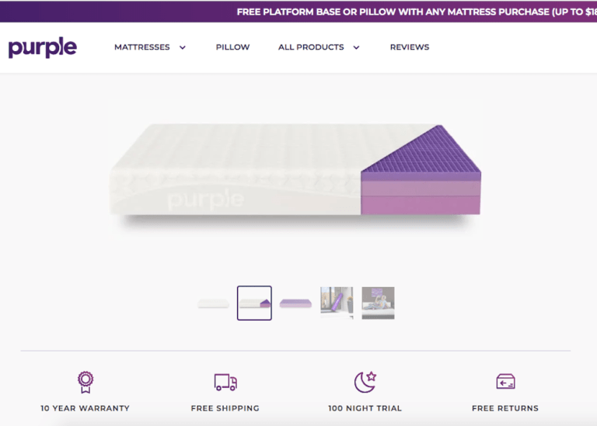Viewport: 597px width, 426px height.
Task: Select the plain white mattress thumbnail
Action: coord(213,303)
